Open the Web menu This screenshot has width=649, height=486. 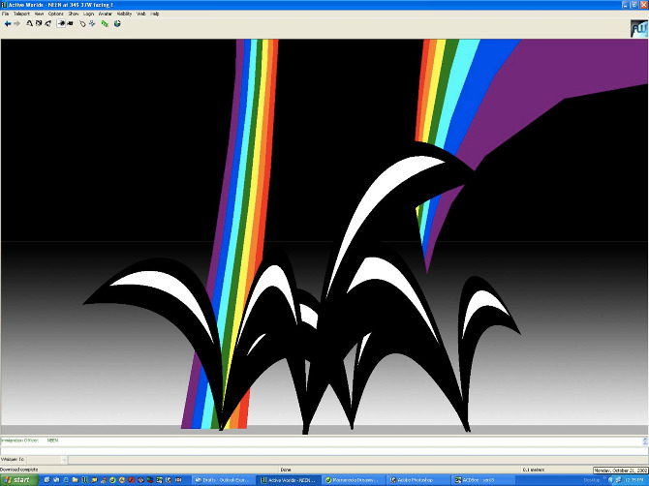point(141,15)
